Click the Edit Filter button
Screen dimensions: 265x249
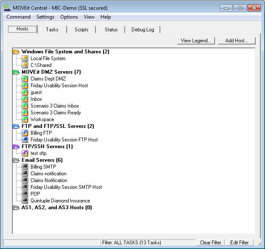(239, 243)
